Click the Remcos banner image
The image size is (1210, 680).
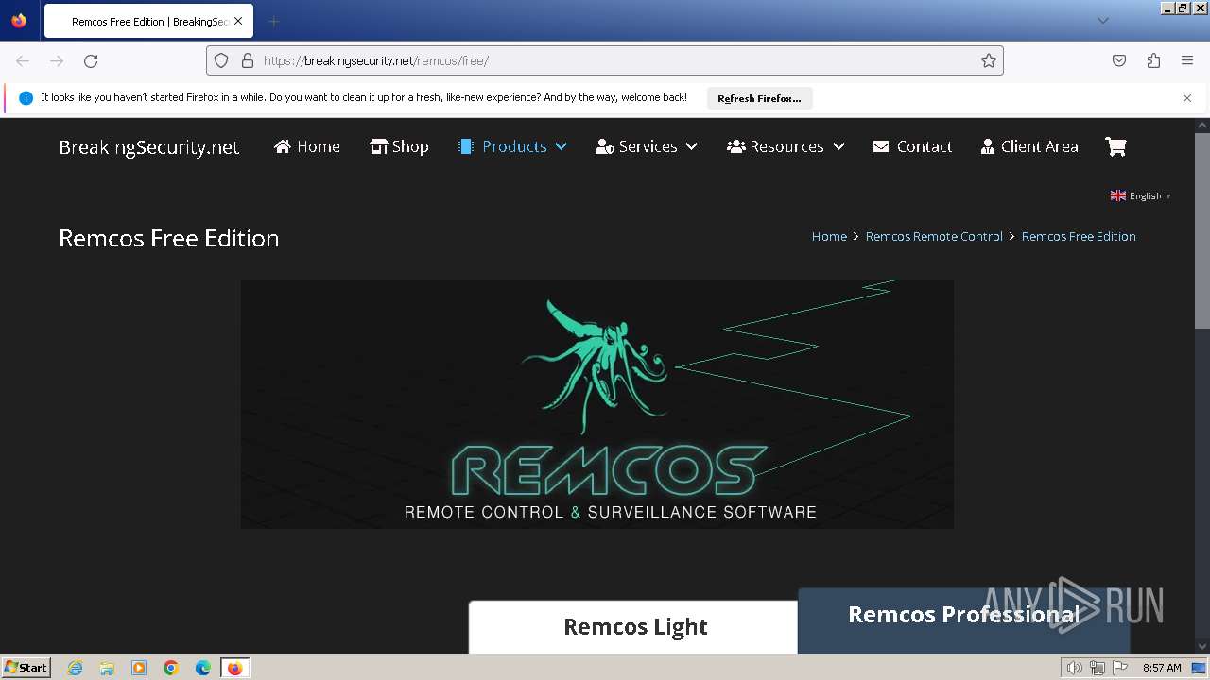(597, 403)
